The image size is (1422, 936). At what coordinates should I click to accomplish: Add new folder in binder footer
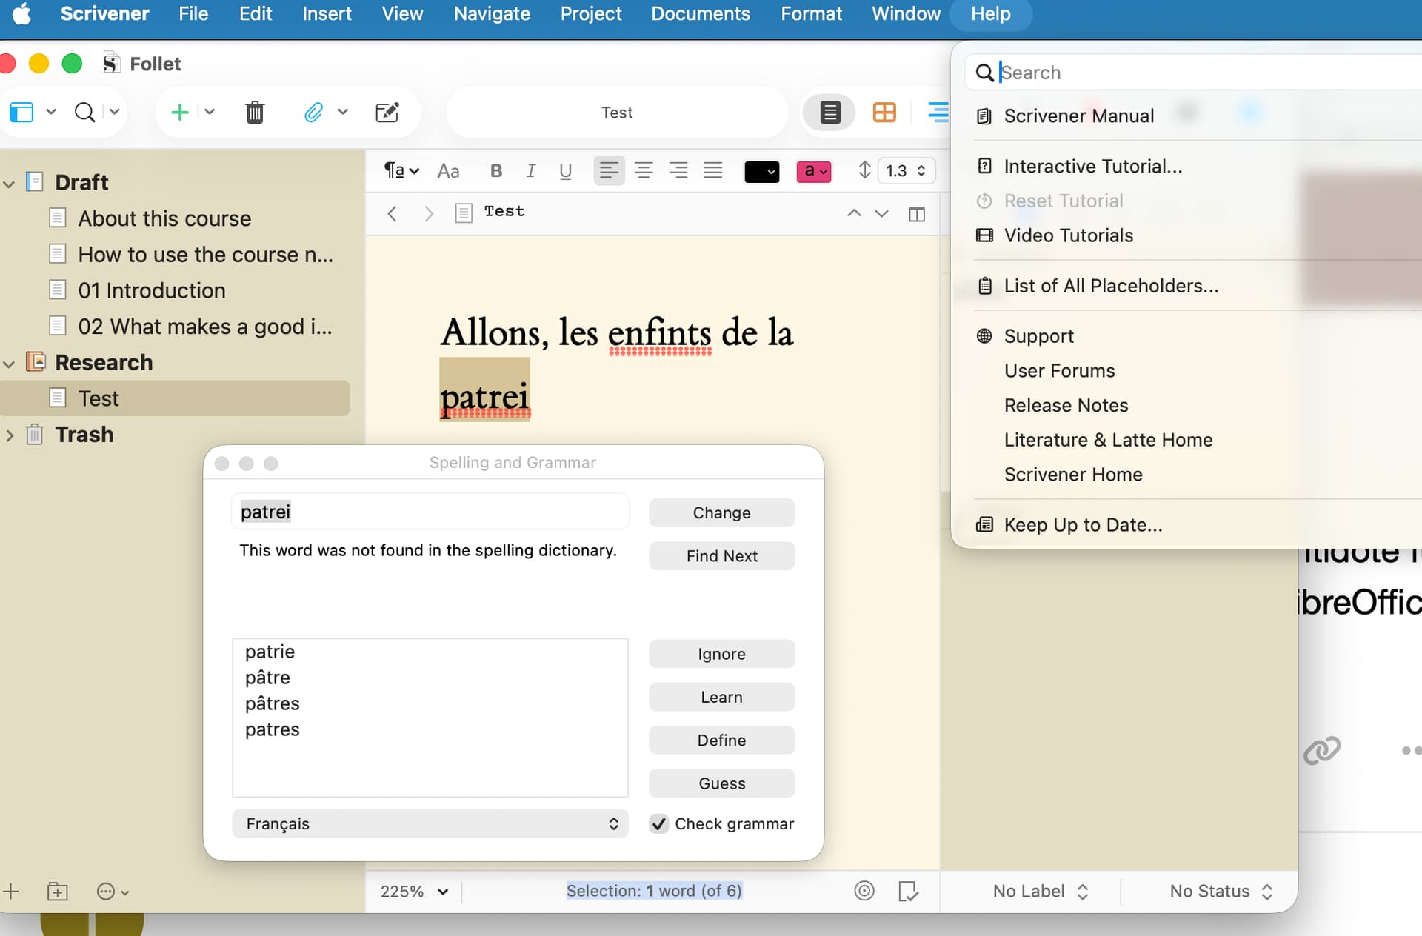[x=57, y=892]
